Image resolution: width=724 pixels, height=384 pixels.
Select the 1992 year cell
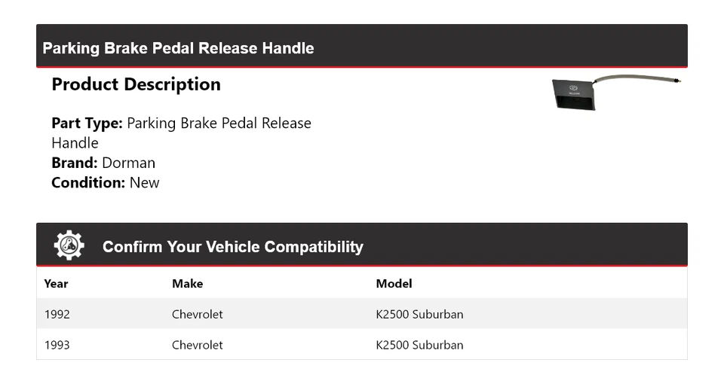coord(57,314)
